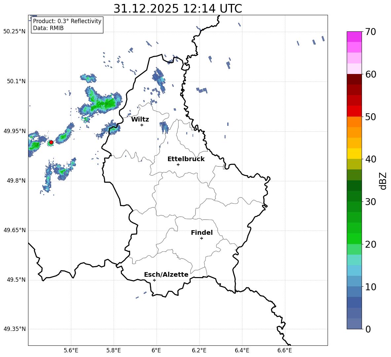Image resolution: width=391 pixels, height=357 pixels.
Task: Click the magenta top segment of the colorbar
Action: click(x=354, y=37)
